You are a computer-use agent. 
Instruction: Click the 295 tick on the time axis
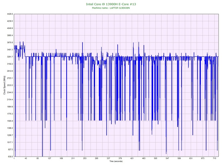coord(96,158)
